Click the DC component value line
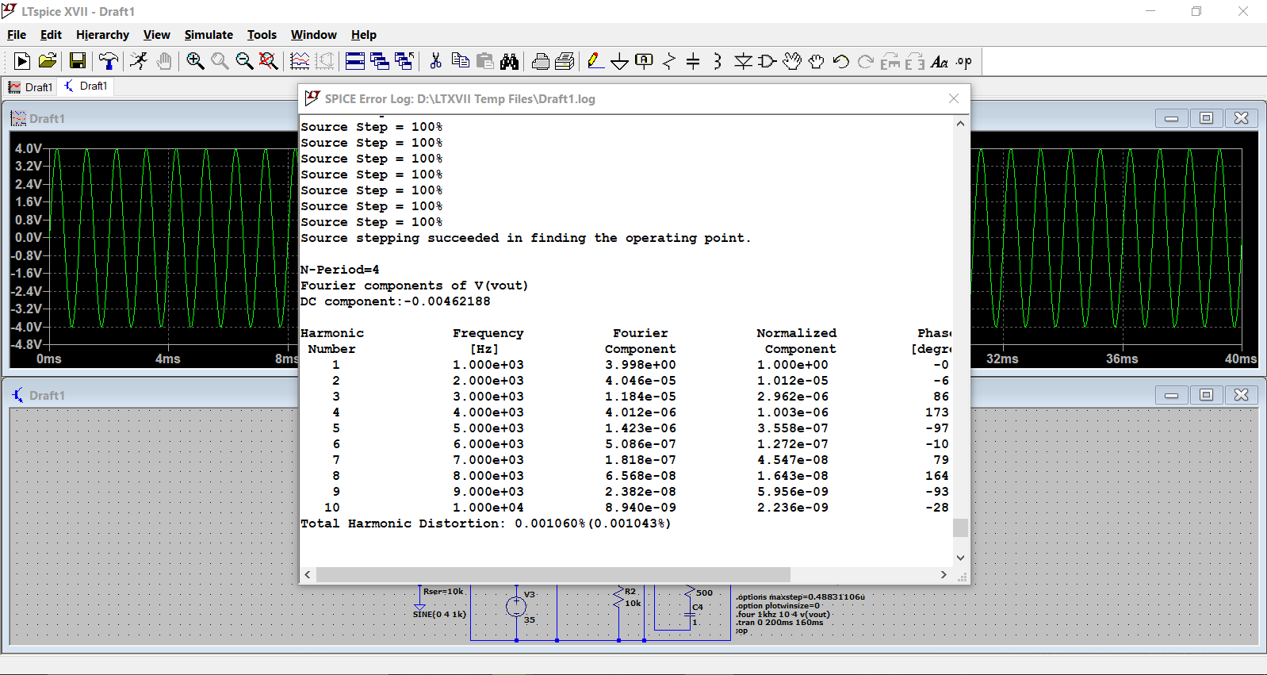This screenshot has height=675, width=1267. point(396,301)
